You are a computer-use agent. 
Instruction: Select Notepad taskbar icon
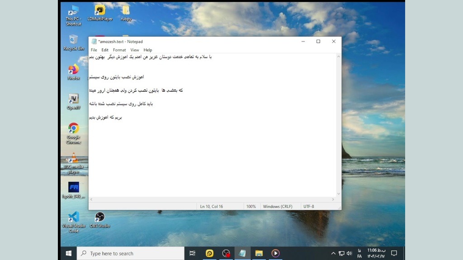click(242, 253)
